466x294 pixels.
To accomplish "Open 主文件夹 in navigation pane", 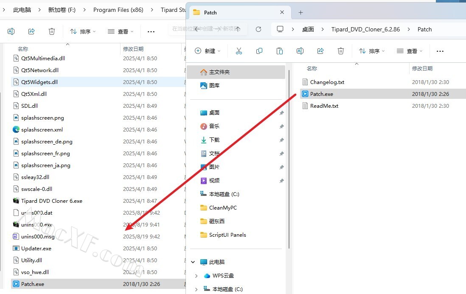I will click(x=236, y=72).
